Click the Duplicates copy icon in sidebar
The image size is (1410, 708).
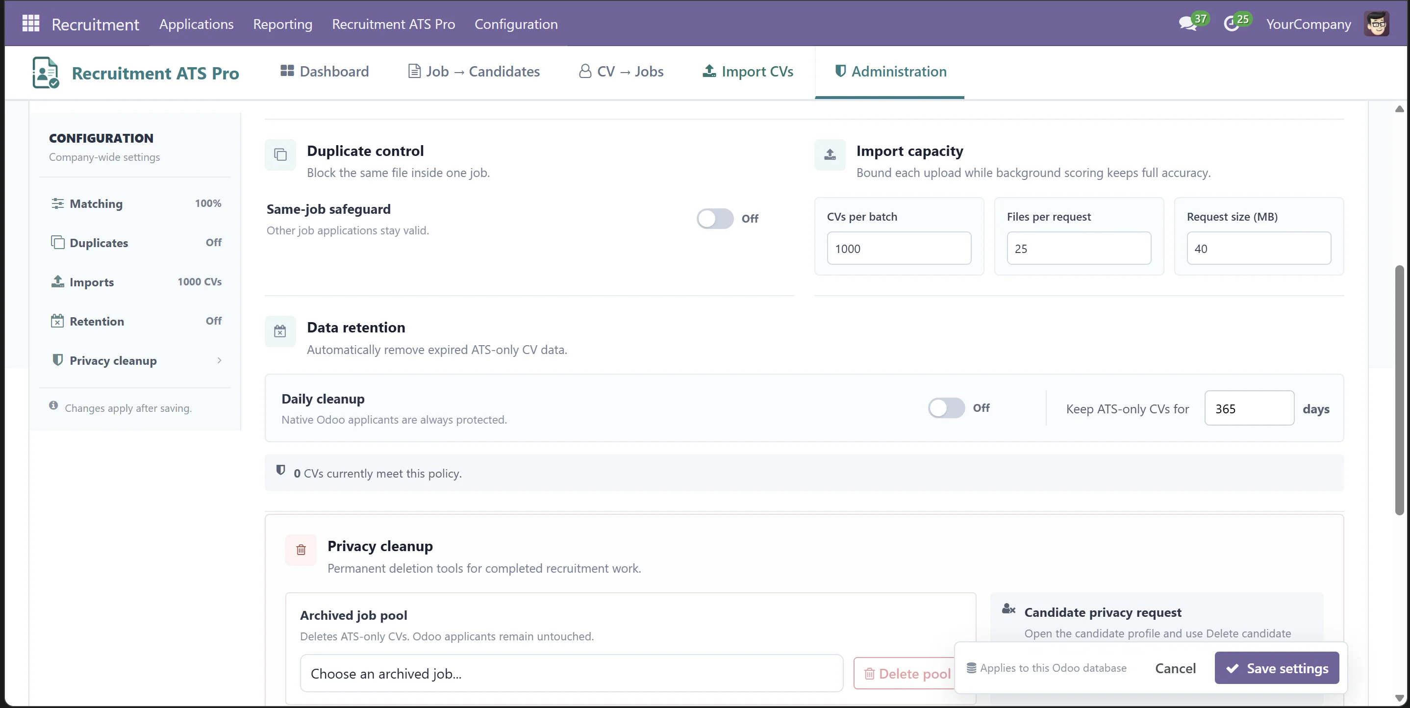click(57, 242)
